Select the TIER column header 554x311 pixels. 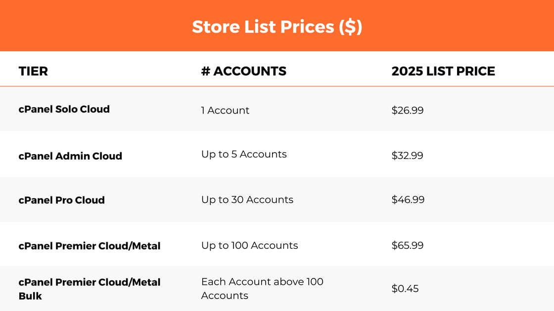[33, 71]
